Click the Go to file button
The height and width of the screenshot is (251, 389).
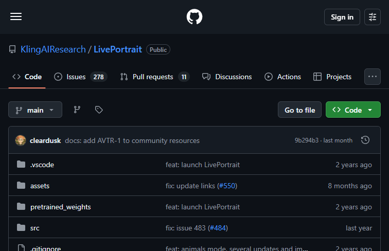coord(299,110)
